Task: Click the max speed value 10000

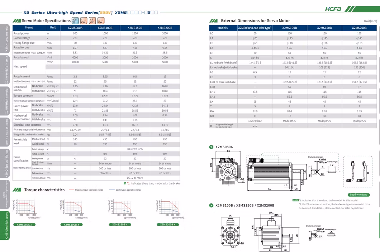Action: pos(75,62)
